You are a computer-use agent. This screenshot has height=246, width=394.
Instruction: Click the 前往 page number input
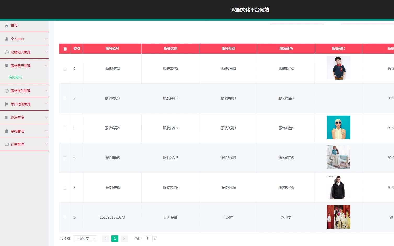point(147,238)
